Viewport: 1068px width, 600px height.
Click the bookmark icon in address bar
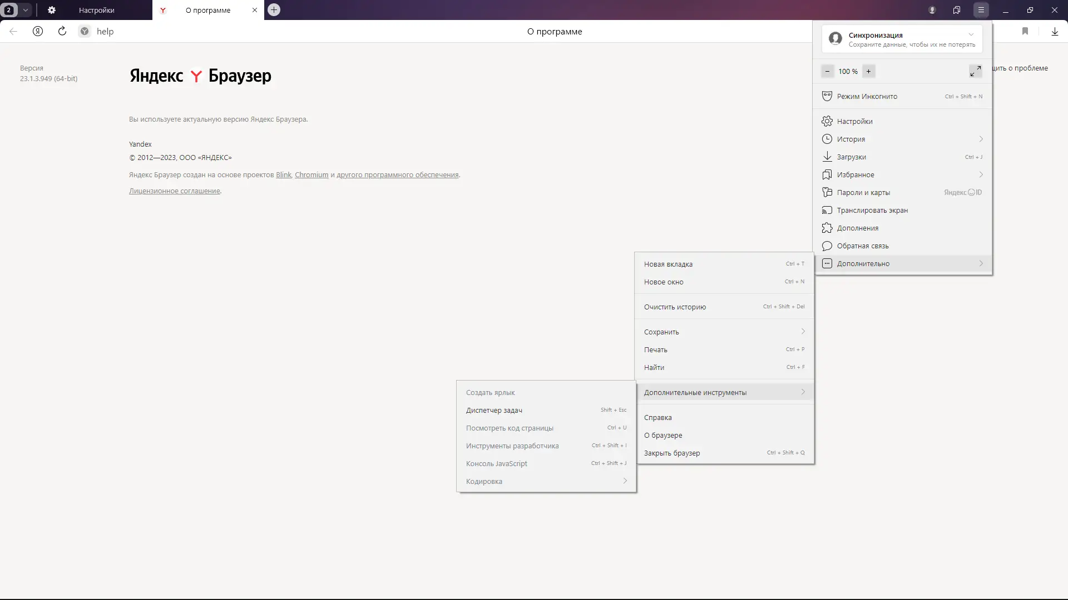click(x=1025, y=31)
